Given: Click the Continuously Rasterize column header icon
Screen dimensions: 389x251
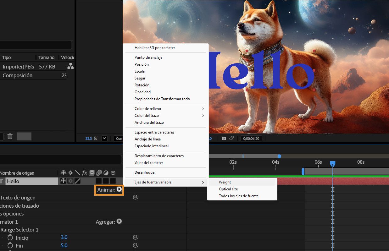Looking at the screenshot, I should [x=71, y=173].
